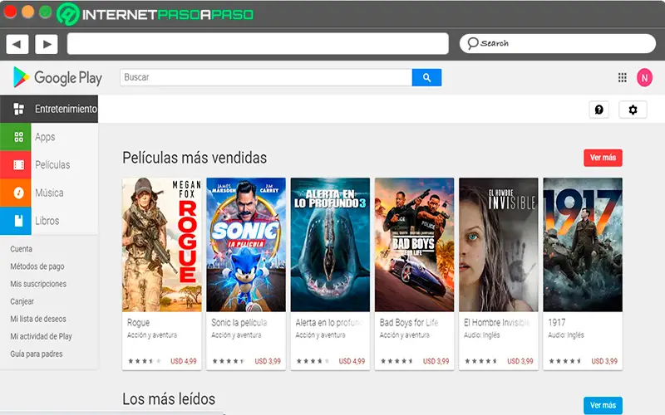This screenshot has height=415, width=665.
Task: Open Mis suscripciones link
Action: [38, 284]
